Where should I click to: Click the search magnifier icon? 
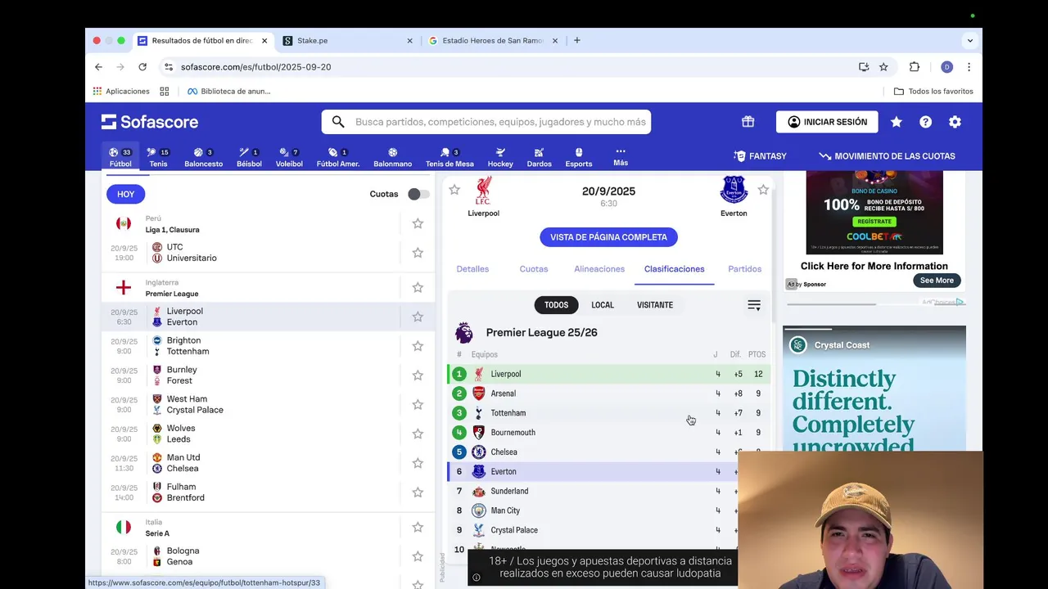coord(338,122)
